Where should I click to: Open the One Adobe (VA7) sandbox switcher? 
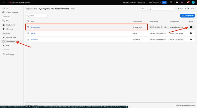pyautogui.click(x=155, y=2)
